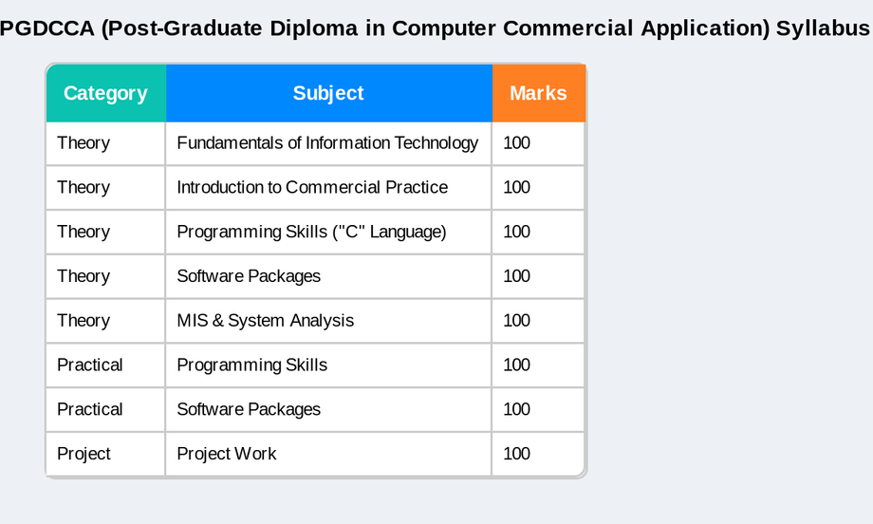The height and width of the screenshot is (524, 873).
Task: Click the Category column header
Action: pos(105,93)
